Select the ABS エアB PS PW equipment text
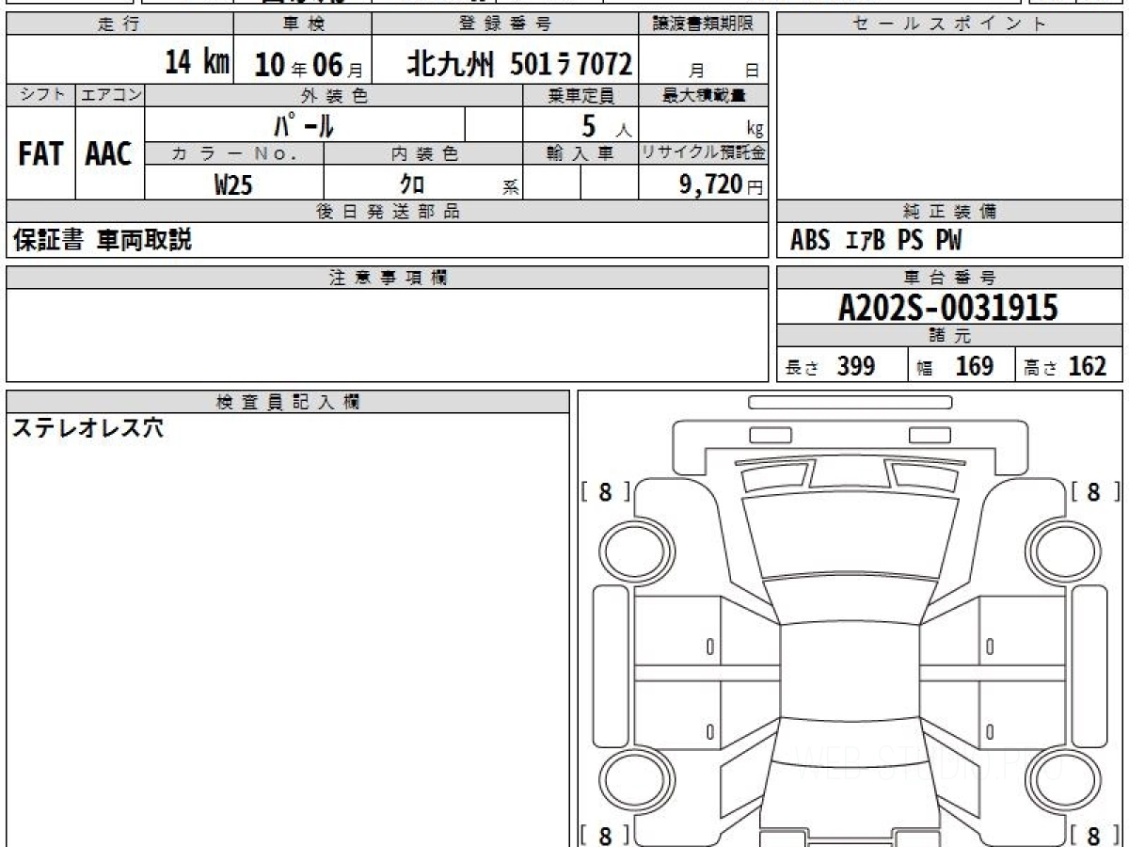 876,241
